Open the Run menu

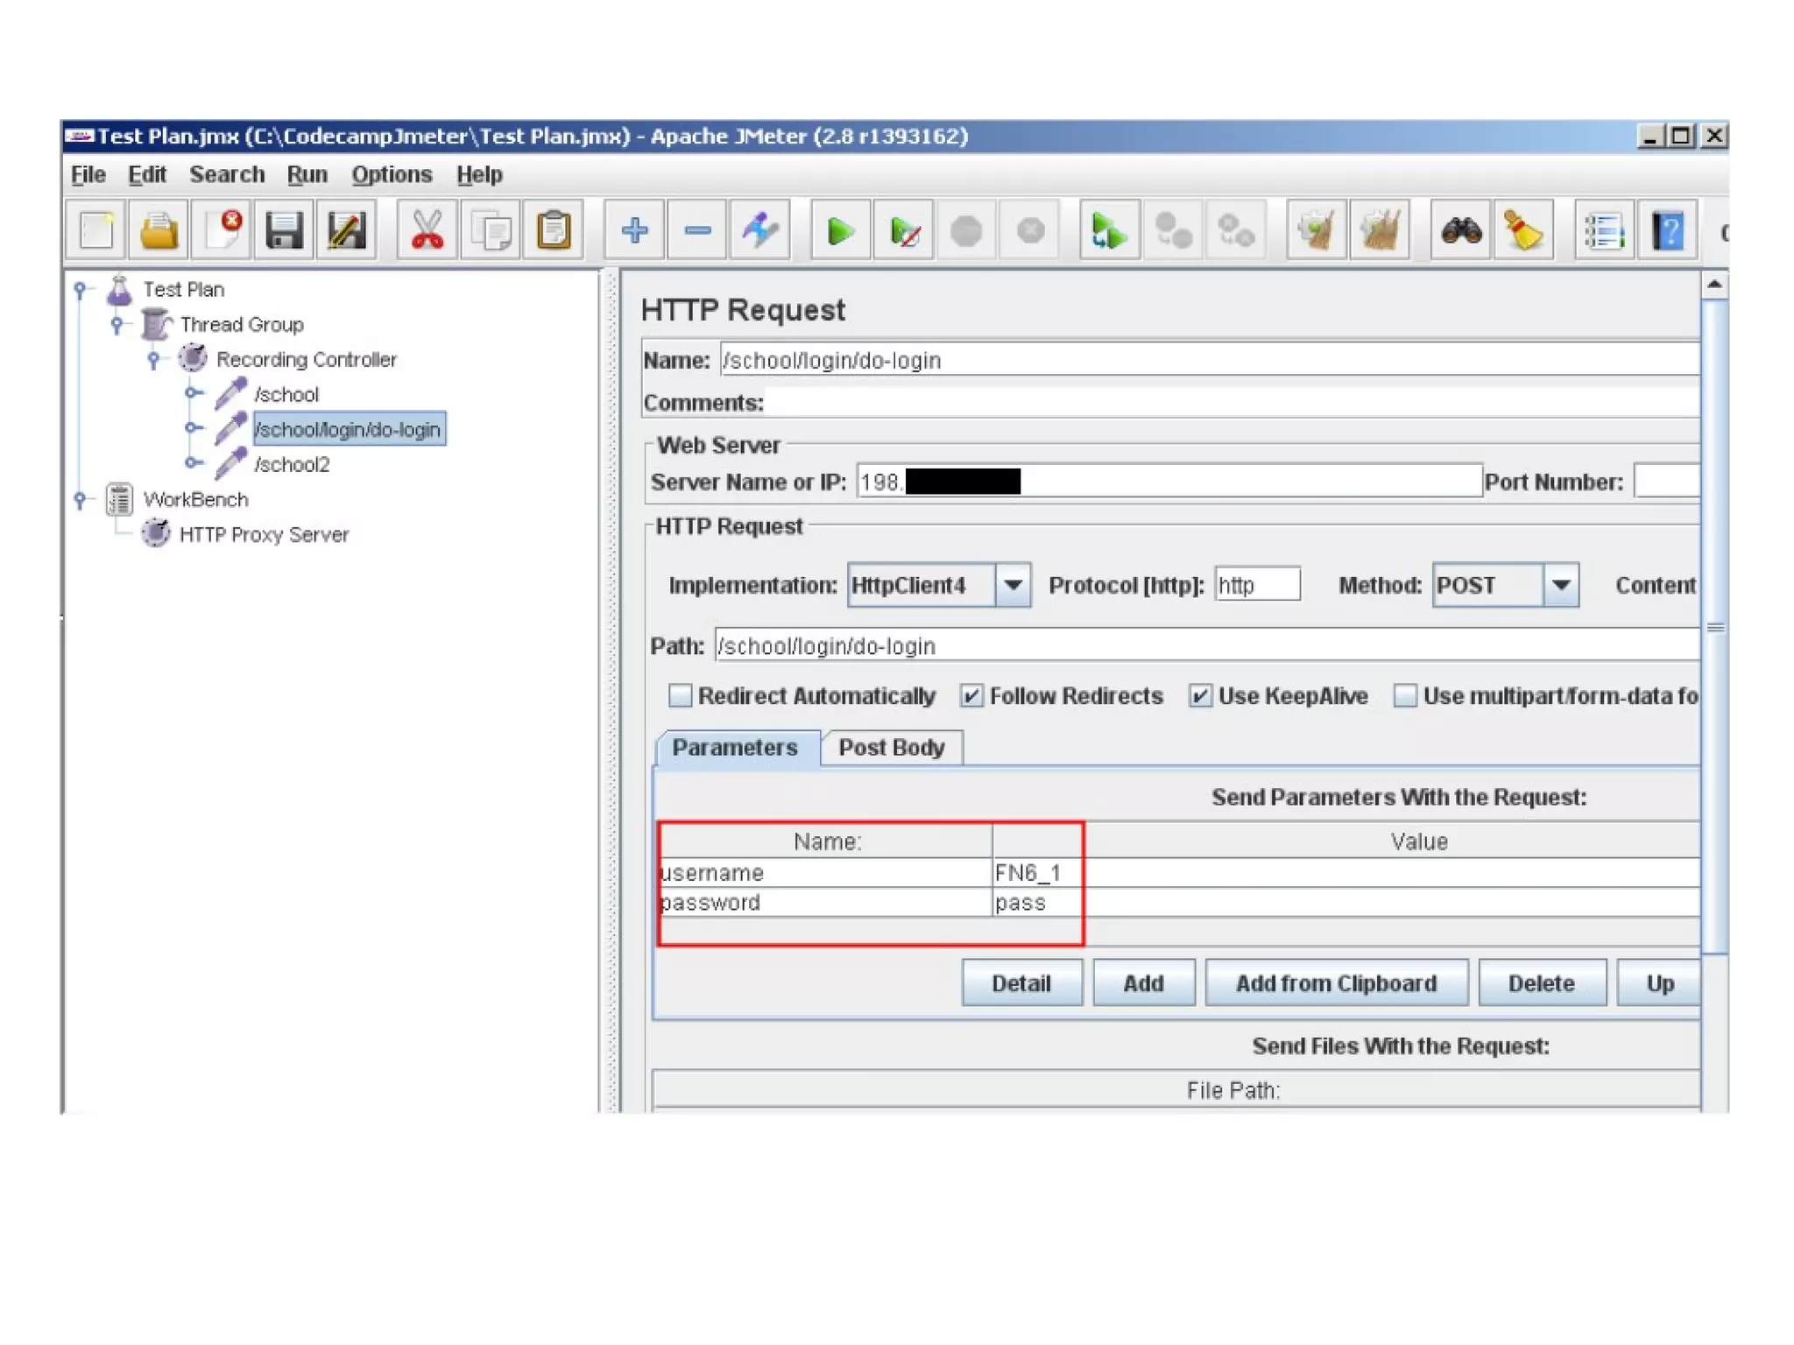307,174
